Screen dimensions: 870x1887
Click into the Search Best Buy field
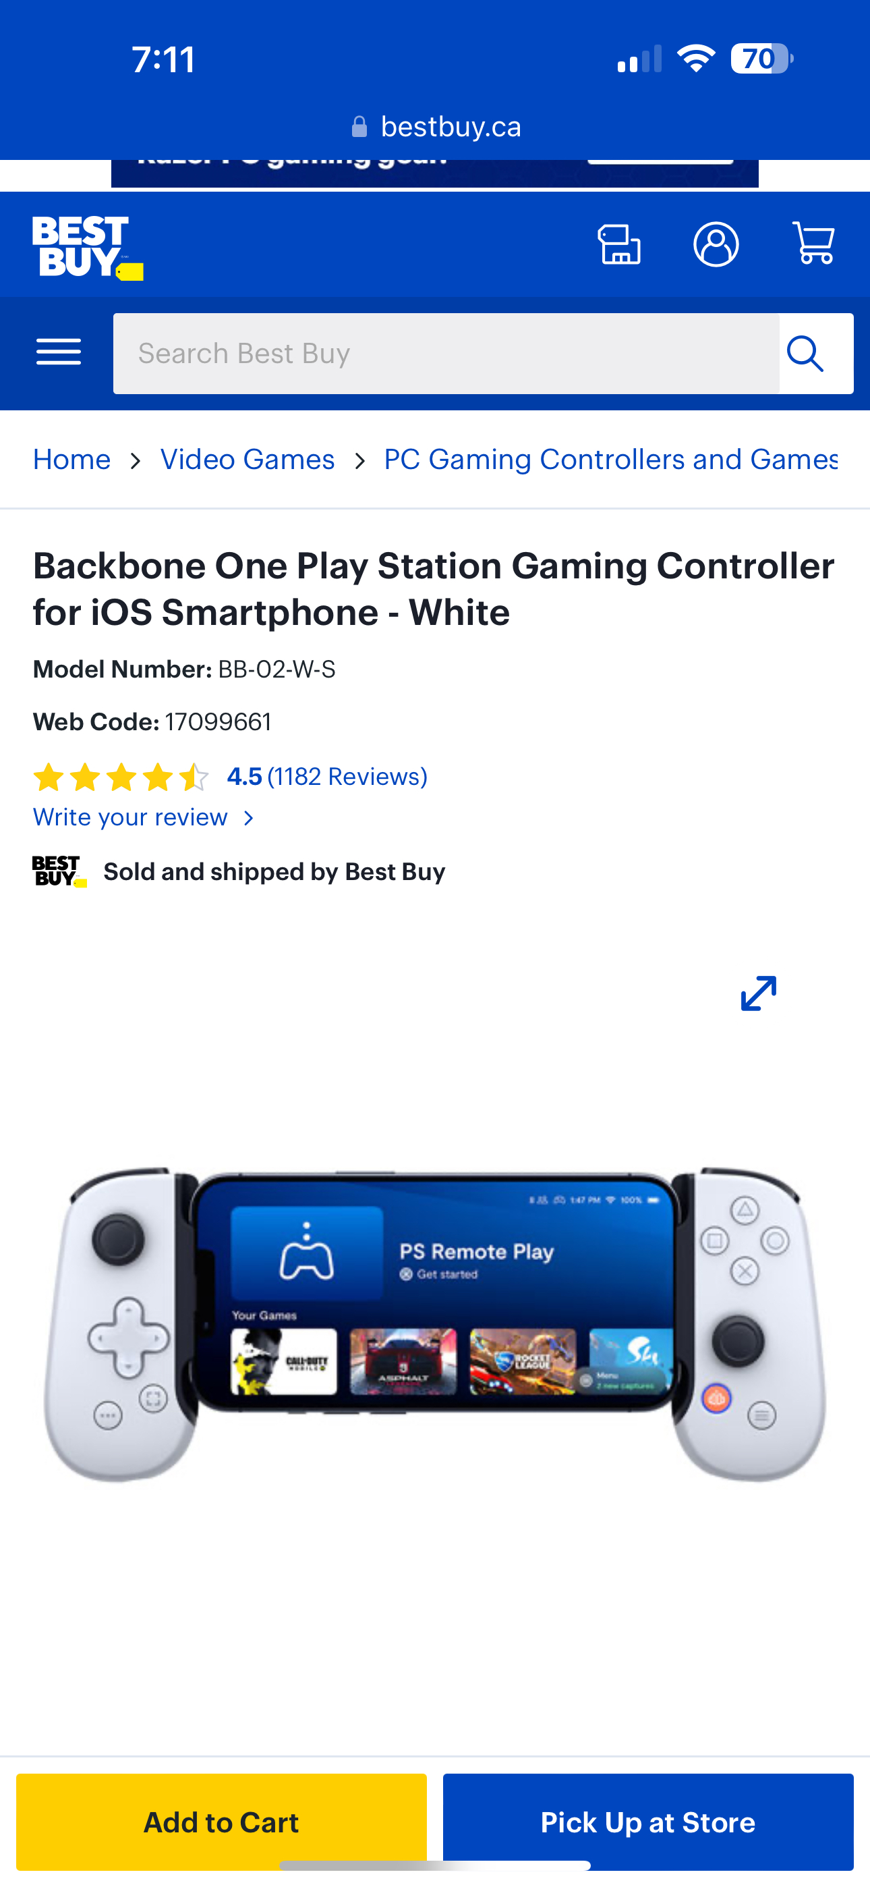point(446,354)
